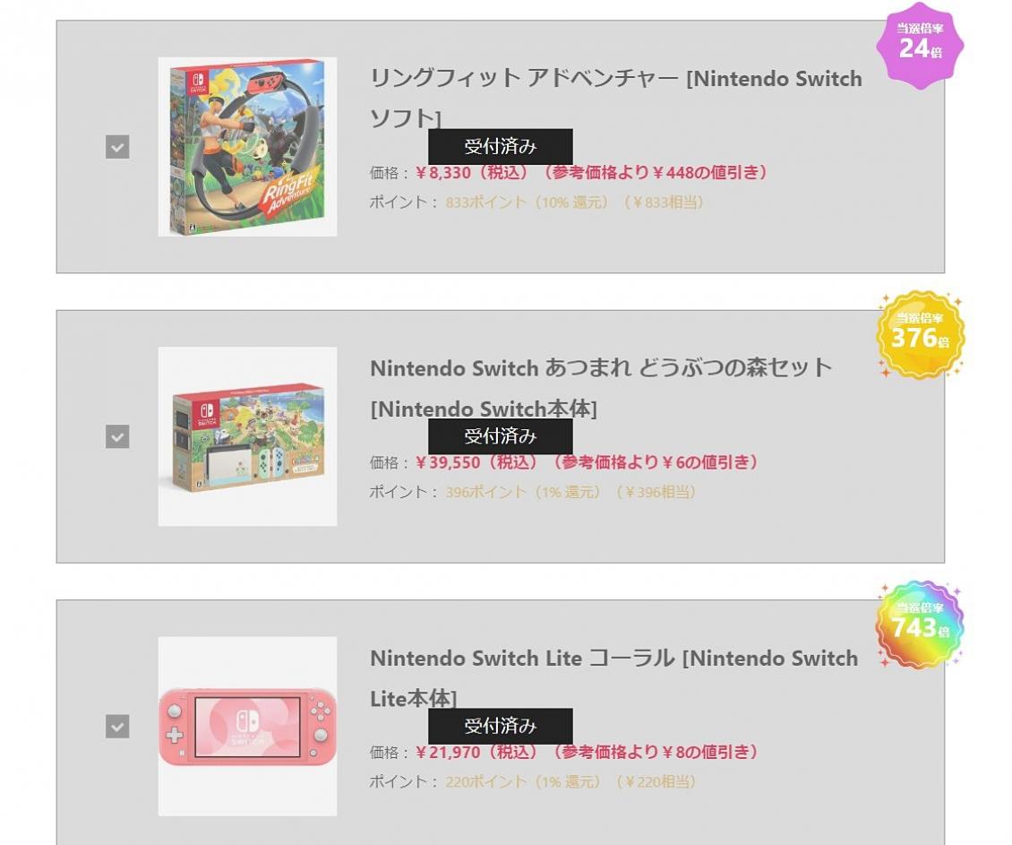Click the 受付済み label on Ring Fit Adventure
1012x845 pixels.
501,146
